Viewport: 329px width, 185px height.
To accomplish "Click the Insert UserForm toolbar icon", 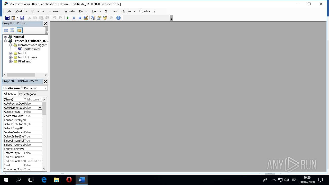I will [13, 18].
